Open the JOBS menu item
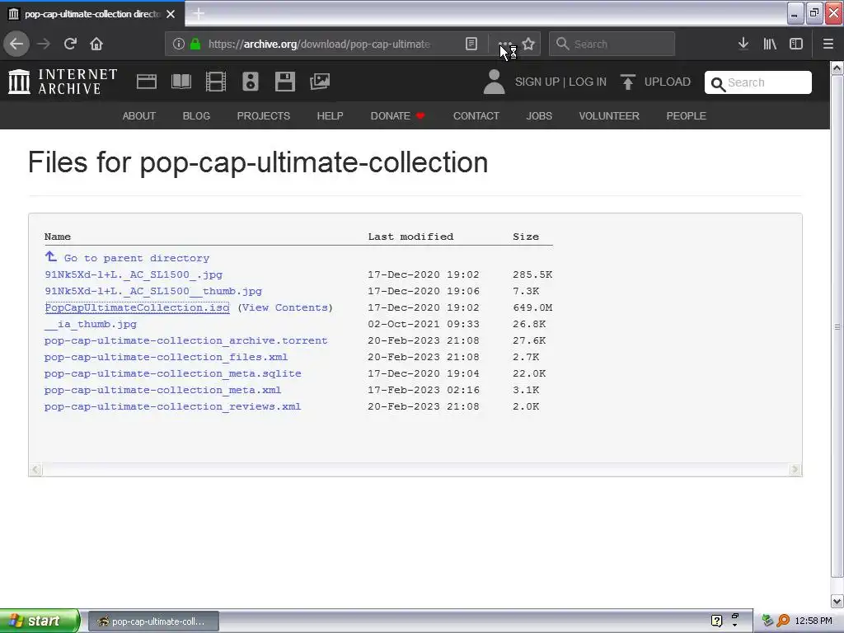Viewport: 844px width, 633px height. pos(539,115)
